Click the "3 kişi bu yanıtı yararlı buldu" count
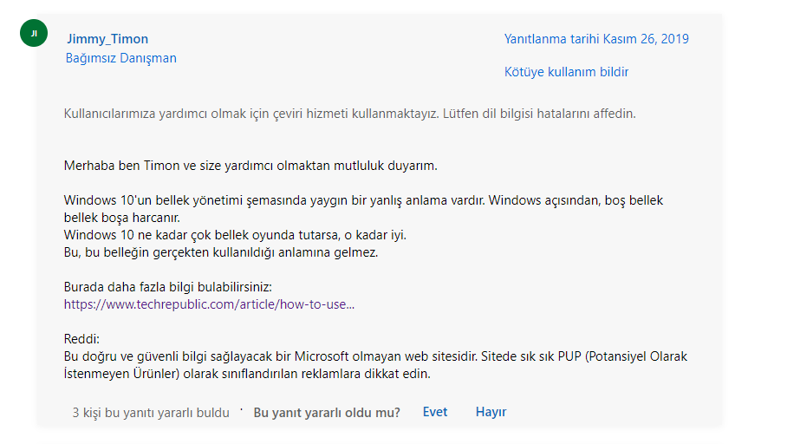The image size is (787, 444). pyautogui.click(x=151, y=413)
